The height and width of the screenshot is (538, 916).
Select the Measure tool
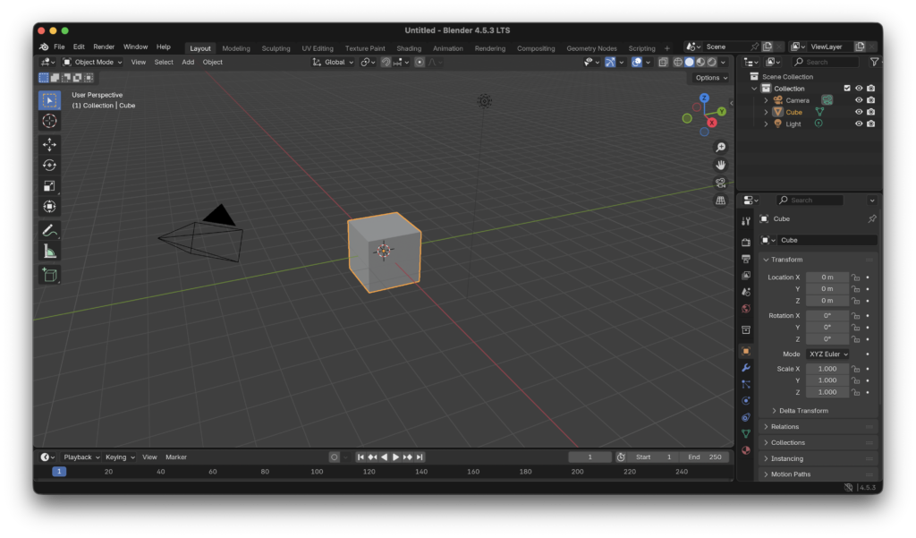pyautogui.click(x=50, y=252)
